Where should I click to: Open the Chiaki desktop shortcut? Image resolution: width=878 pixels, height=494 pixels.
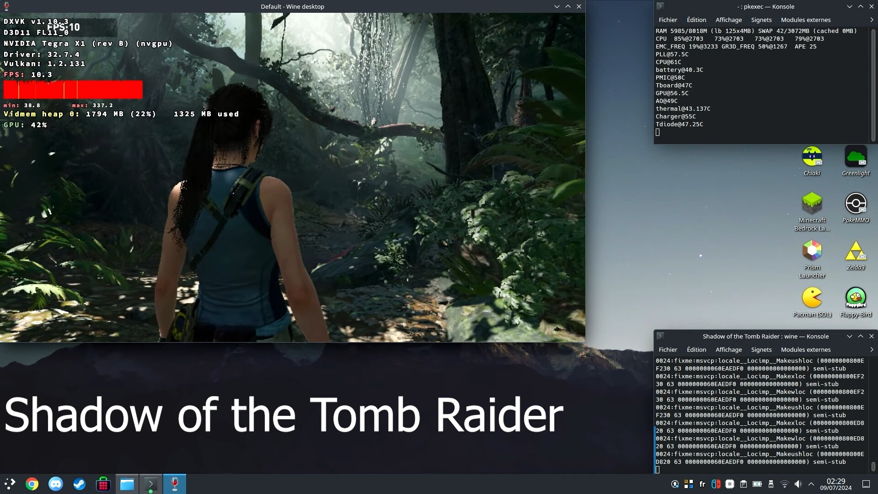click(812, 161)
